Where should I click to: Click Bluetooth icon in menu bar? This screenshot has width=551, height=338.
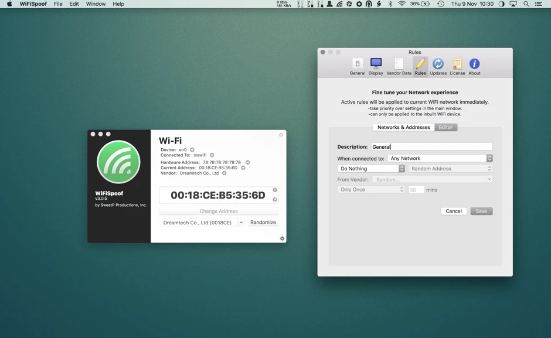point(390,4)
